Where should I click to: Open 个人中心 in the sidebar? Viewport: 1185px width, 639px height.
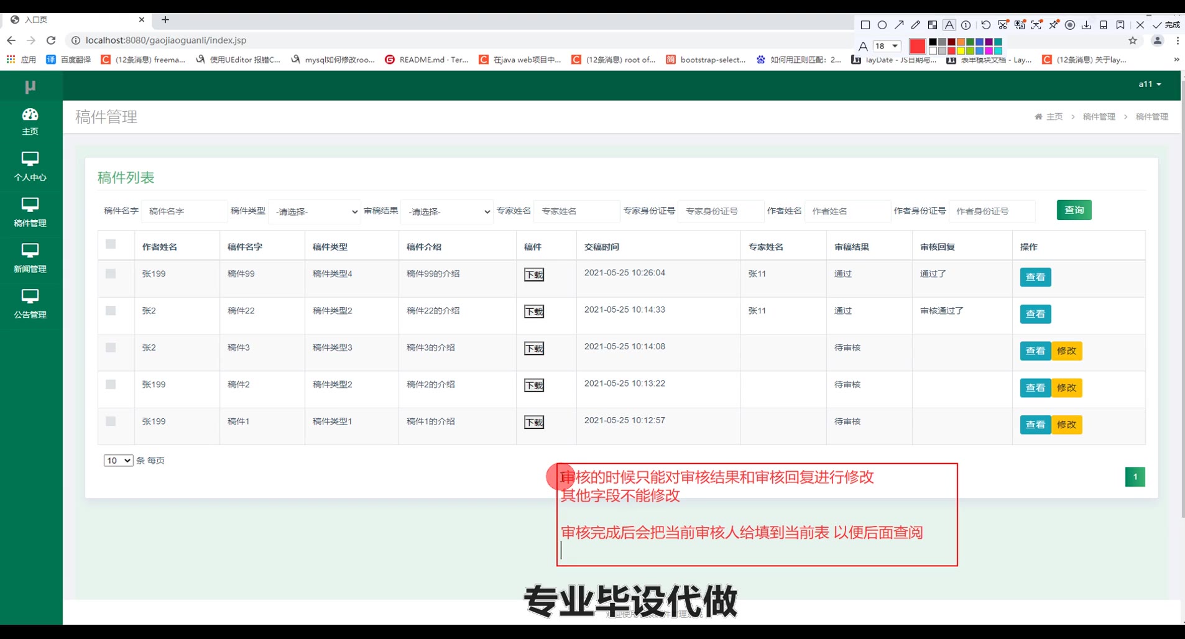[30, 167]
